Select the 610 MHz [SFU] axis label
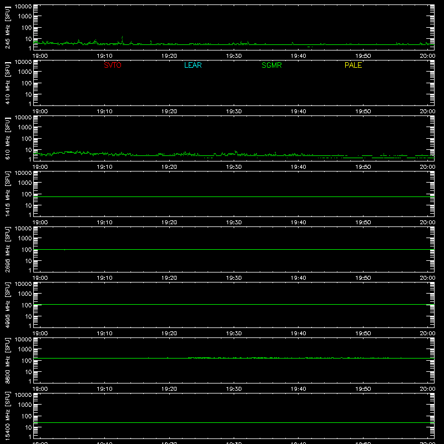This screenshot has height=444, width=444. (x=8, y=139)
